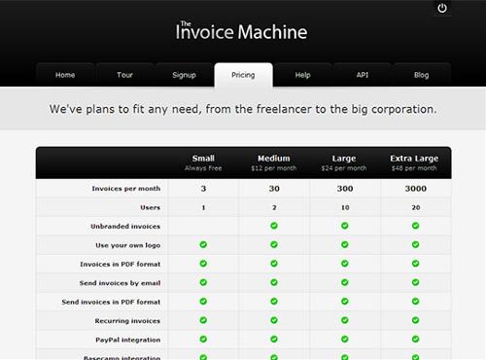Image resolution: width=486 pixels, height=360 pixels.
Task: Click the 300 invoices per month value
Action: [345, 189]
